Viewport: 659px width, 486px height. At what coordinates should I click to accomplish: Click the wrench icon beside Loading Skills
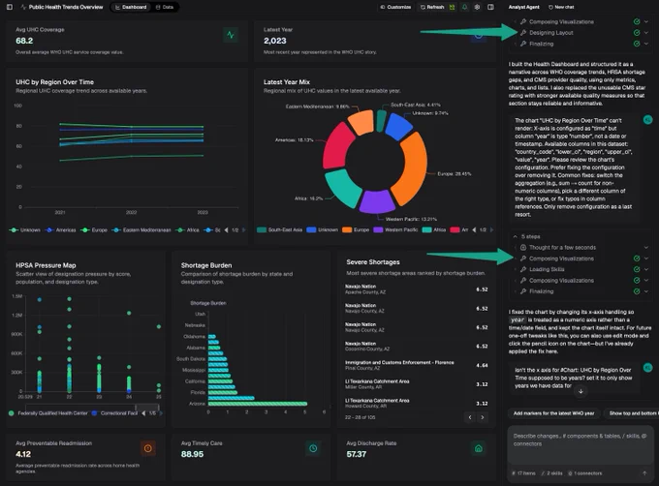click(523, 269)
